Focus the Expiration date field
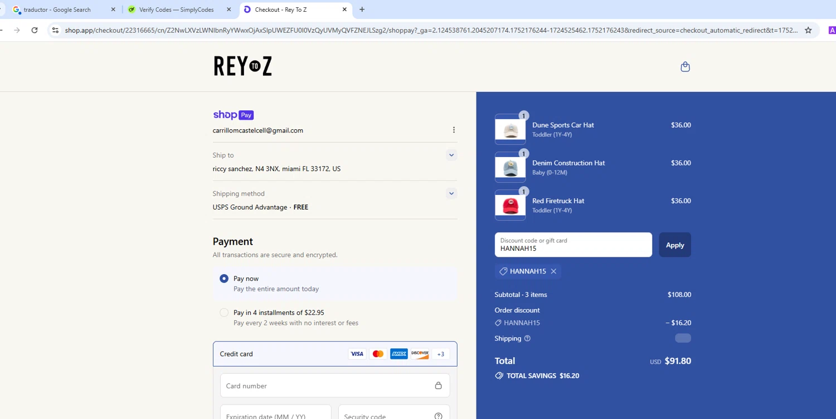 point(276,412)
